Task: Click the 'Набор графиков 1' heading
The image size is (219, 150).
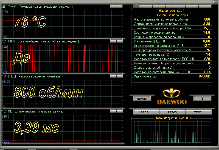Action: click(x=172, y=11)
